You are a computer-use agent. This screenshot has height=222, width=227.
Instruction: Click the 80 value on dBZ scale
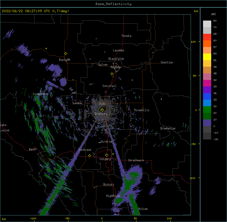[x=215, y=21]
